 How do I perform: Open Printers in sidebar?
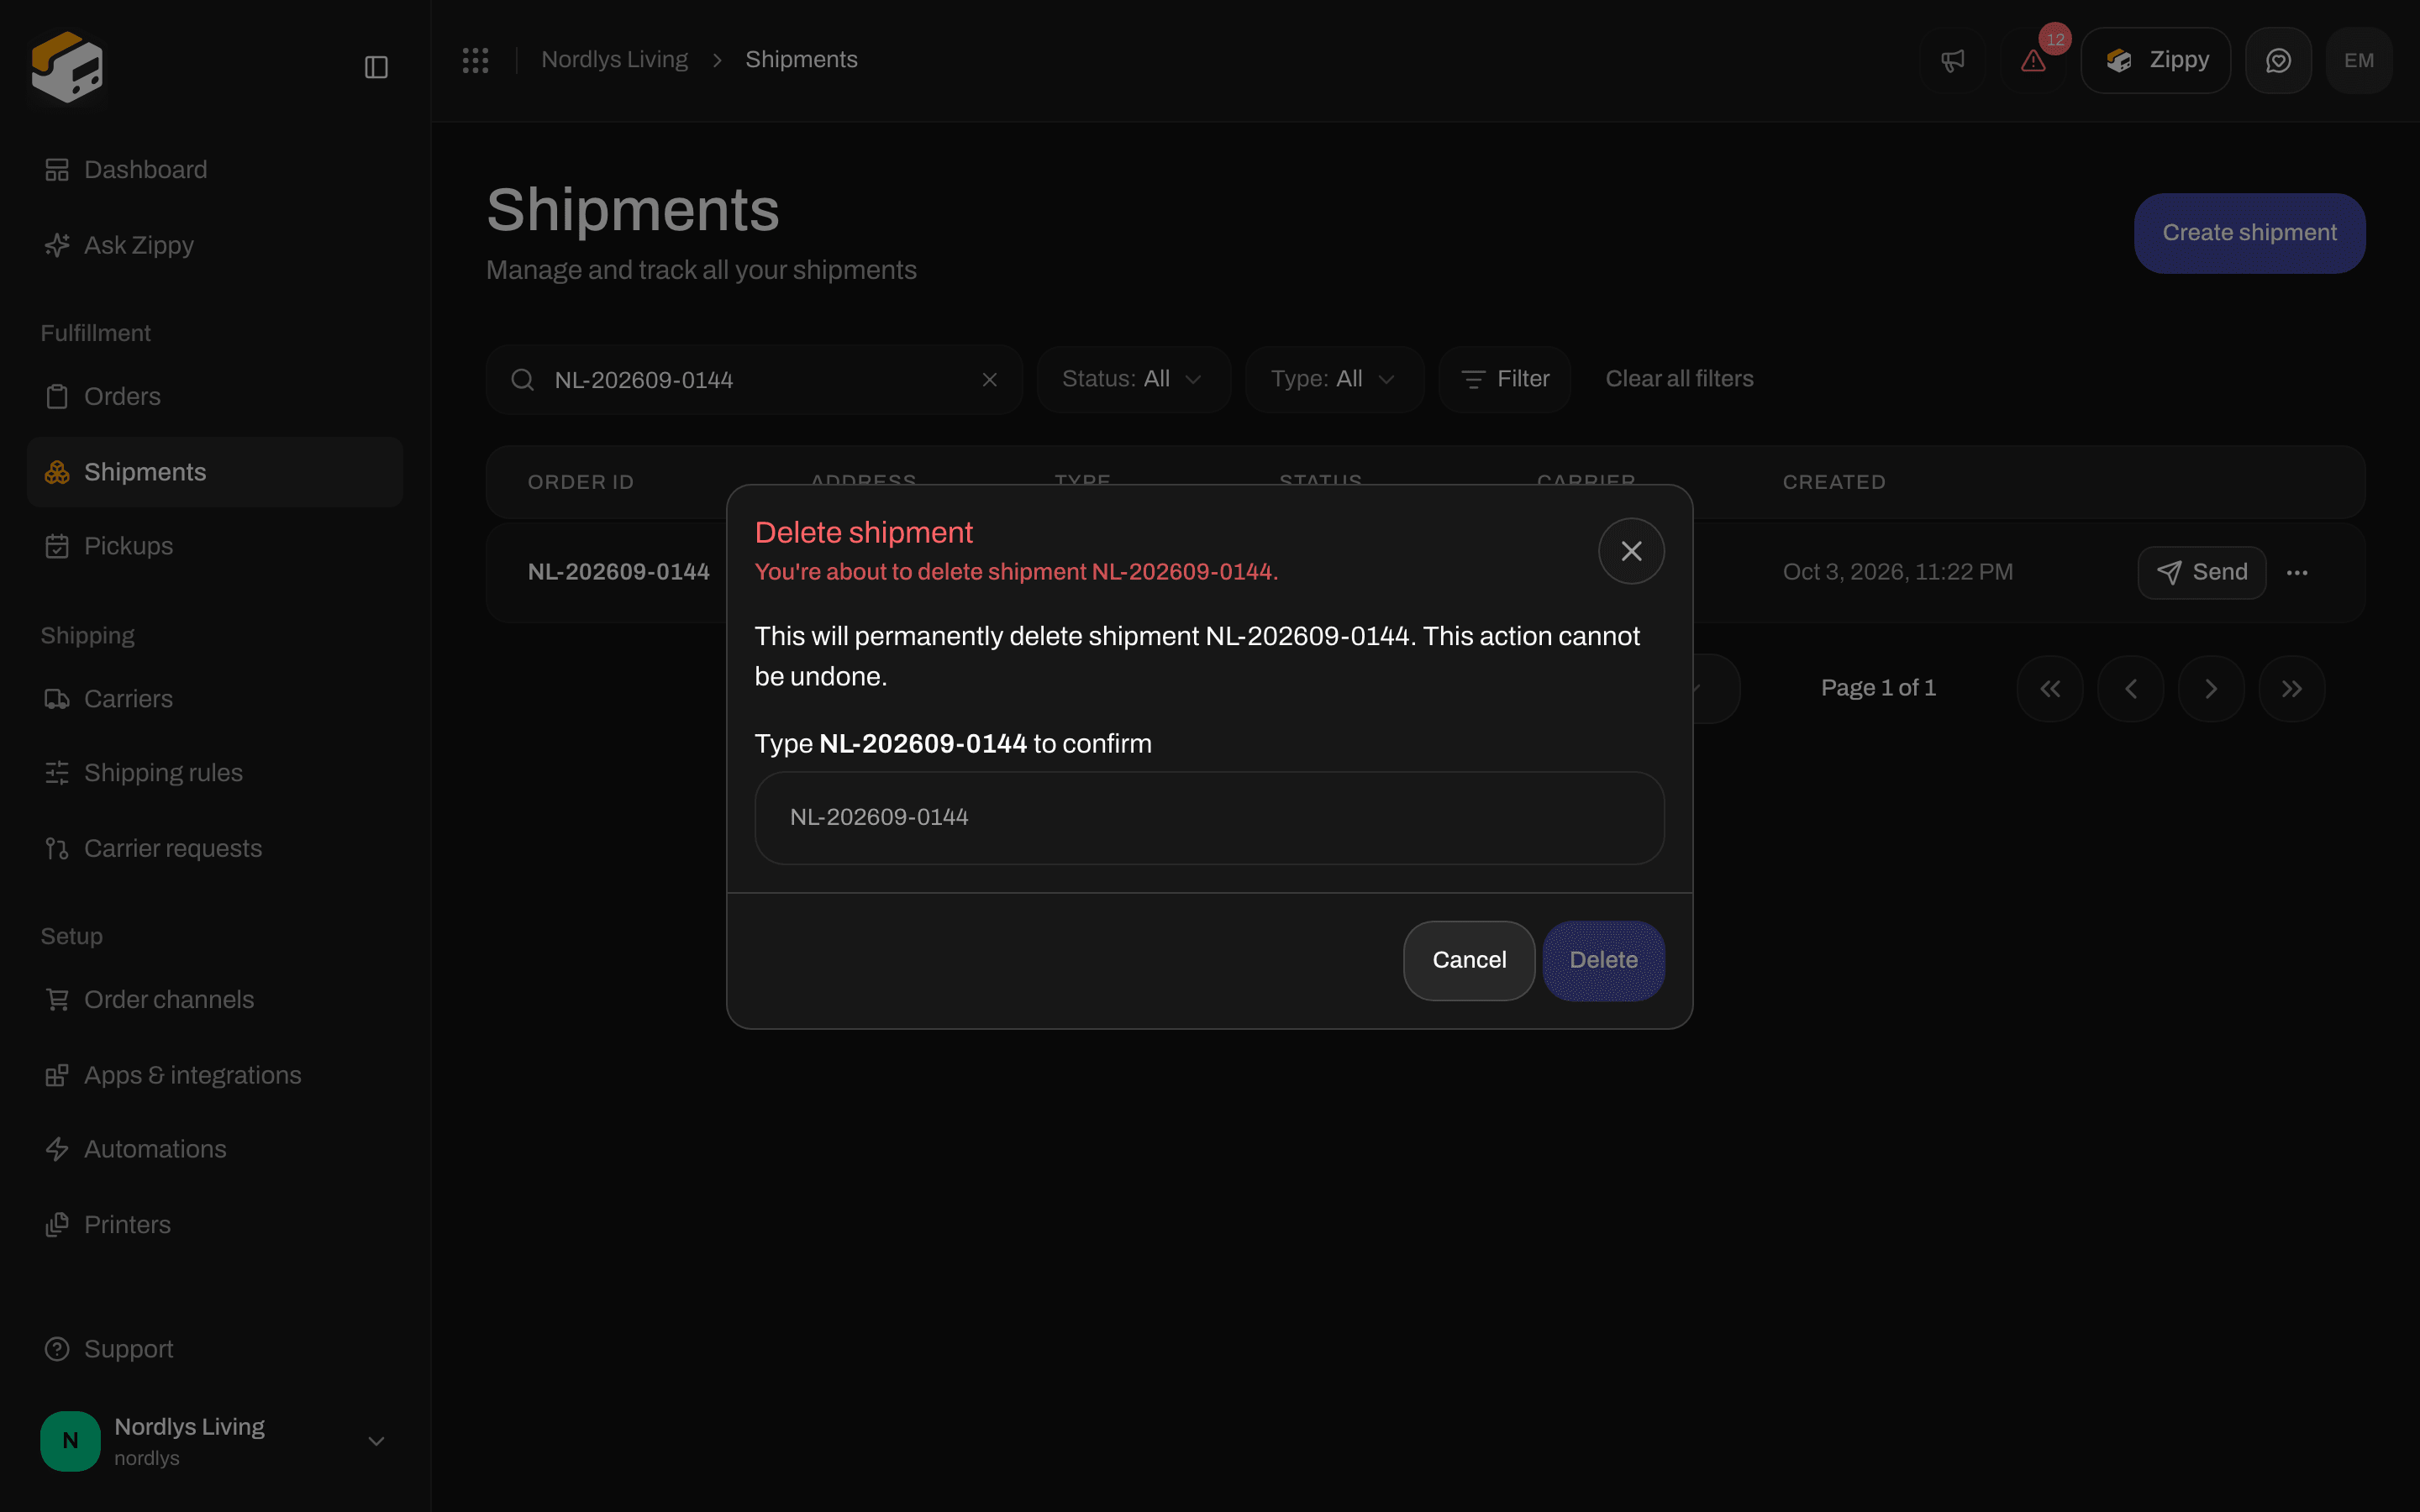pyautogui.click(x=215, y=1225)
